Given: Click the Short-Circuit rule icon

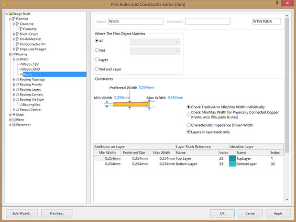Looking at the screenshot, I should click(17, 34).
